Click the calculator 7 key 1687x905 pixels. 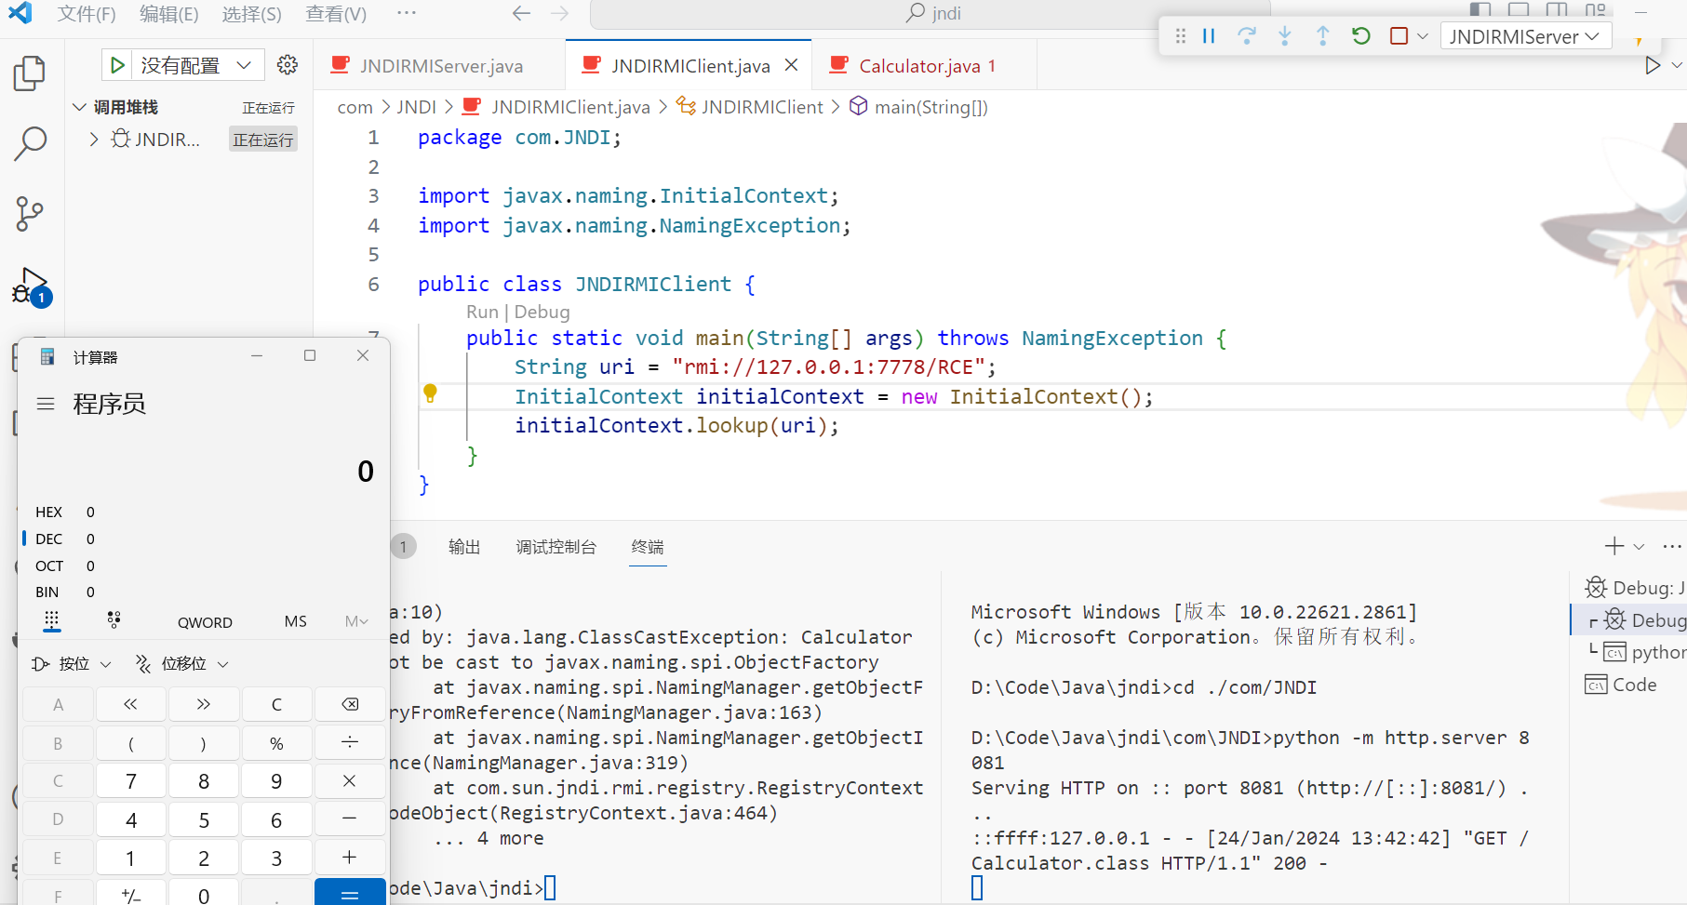pyautogui.click(x=131, y=781)
